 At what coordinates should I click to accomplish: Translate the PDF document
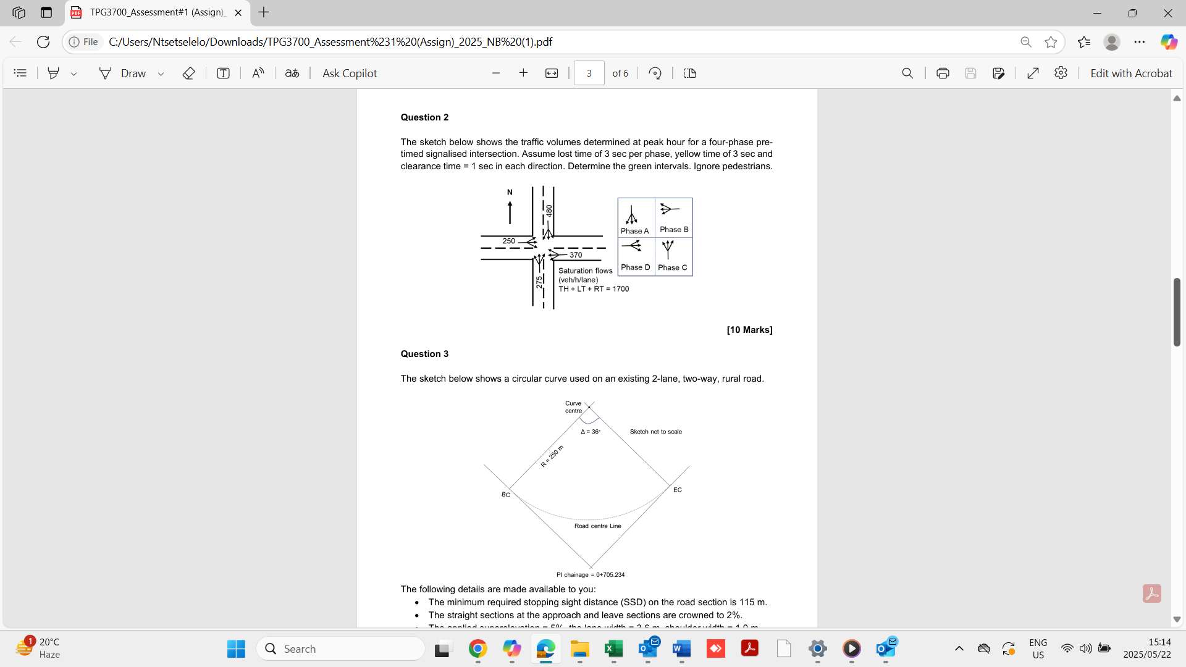coord(292,73)
